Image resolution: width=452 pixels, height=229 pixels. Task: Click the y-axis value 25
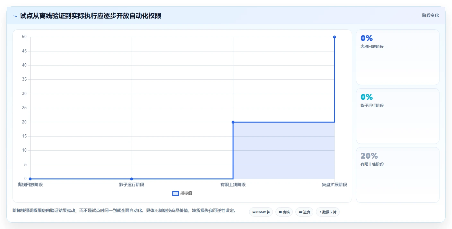[24, 108]
